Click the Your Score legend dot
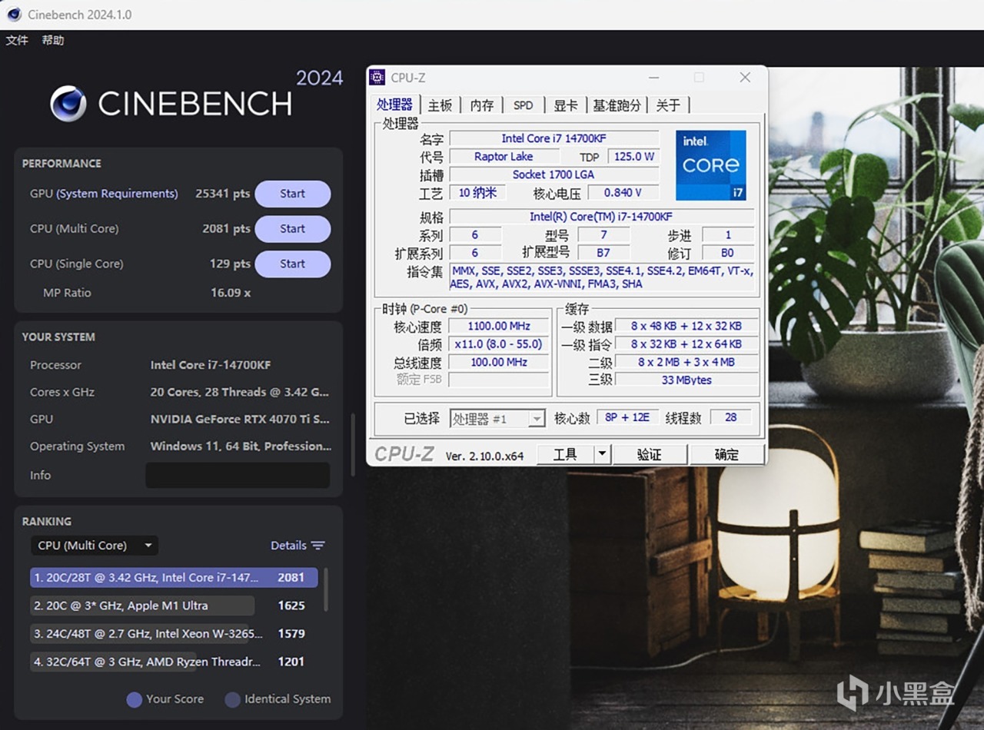984x730 pixels. pos(134,699)
